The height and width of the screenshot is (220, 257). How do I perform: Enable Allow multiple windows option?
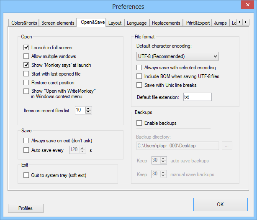(x=26, y=56)
